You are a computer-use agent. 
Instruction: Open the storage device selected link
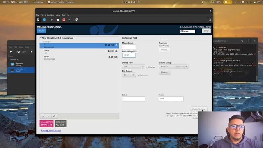(x=51, y=130)
